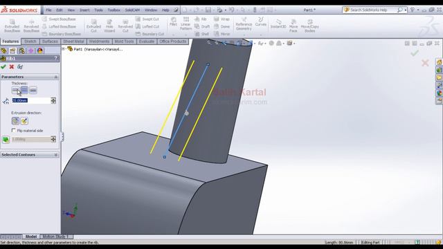
Task: Select Fillet tool
Action: pyautogui.click(x=173, y=22)
